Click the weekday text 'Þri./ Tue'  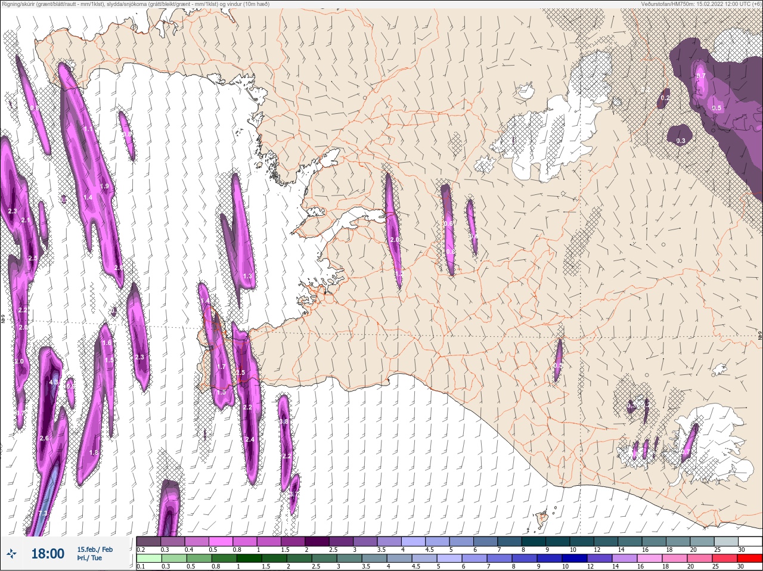point(89,558)
